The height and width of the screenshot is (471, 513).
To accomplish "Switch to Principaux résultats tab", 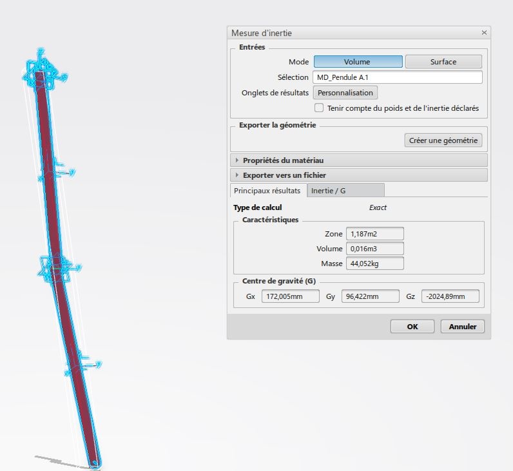I will (x=267, y=191).
